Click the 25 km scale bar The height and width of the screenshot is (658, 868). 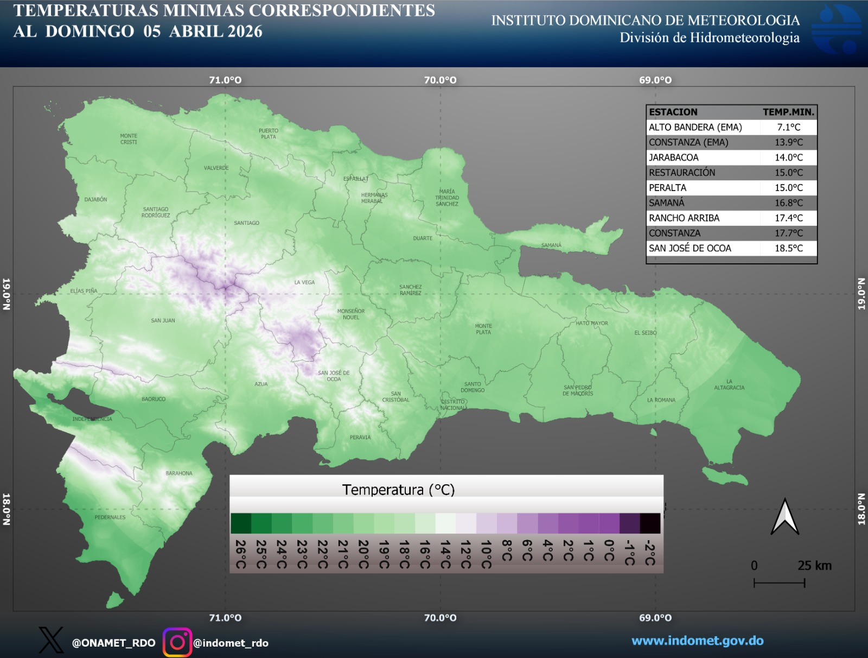click(779, 583)
